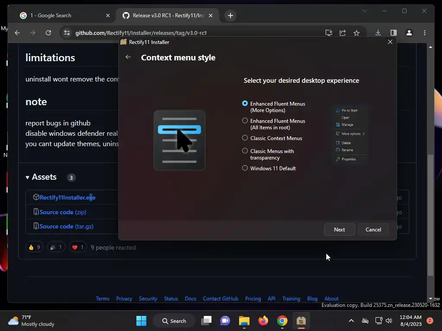Toggle Chrome side panel
Screen dimensions: 442x331
click(x=394, y=33)
